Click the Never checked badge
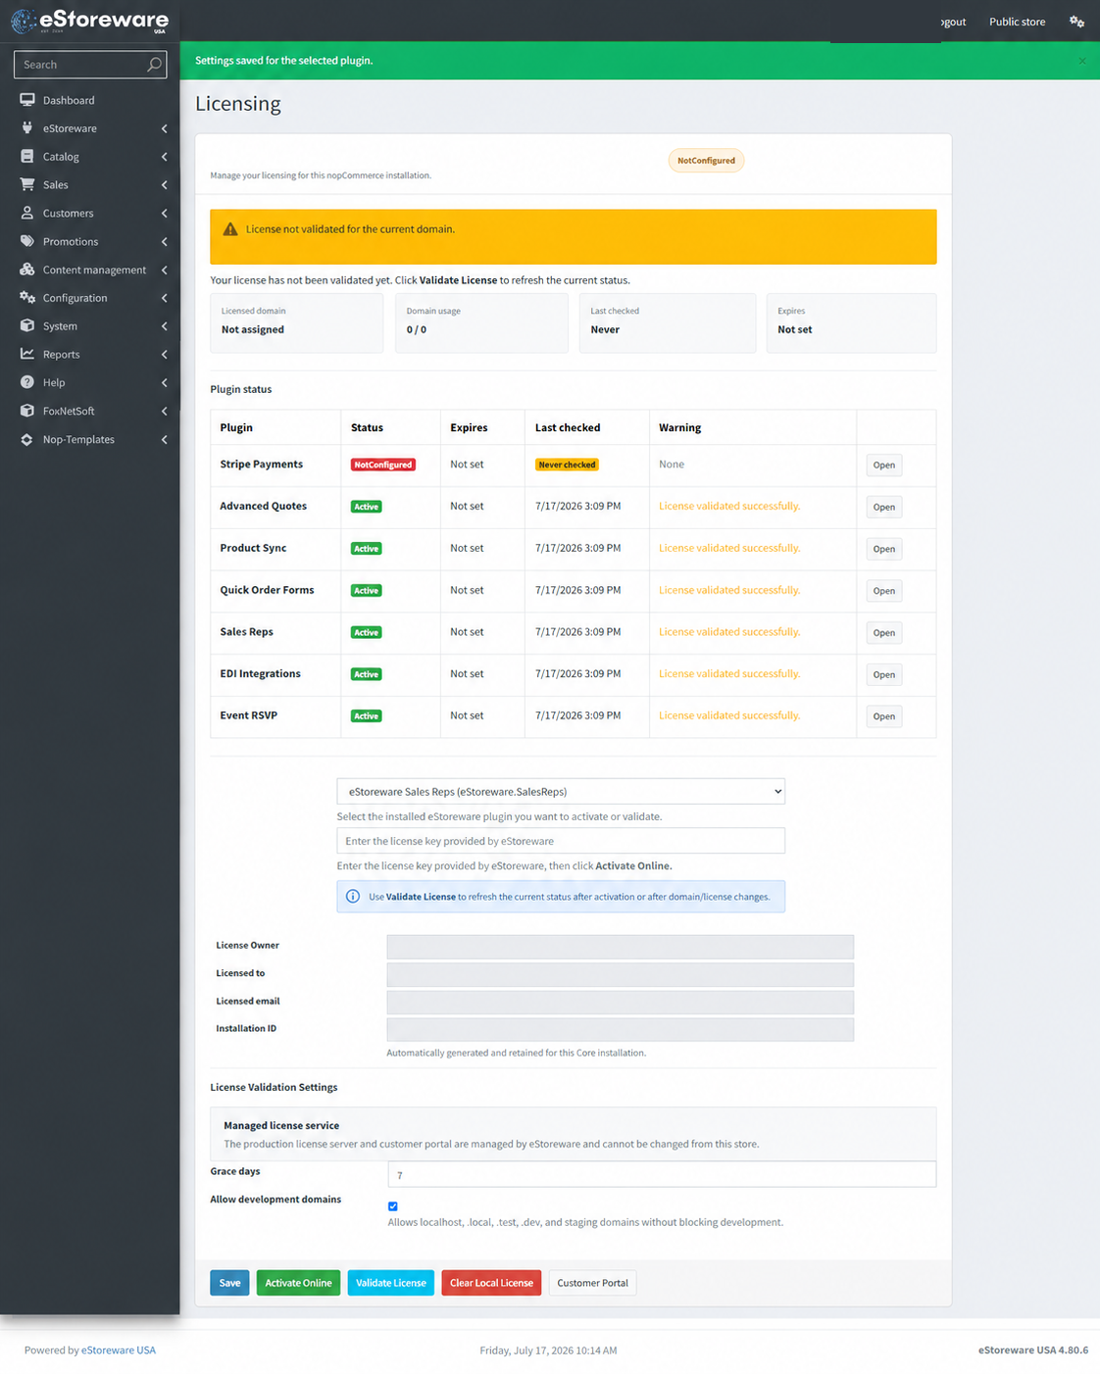The width and height of the screenshot is (1100, 1374). (567, 465)
